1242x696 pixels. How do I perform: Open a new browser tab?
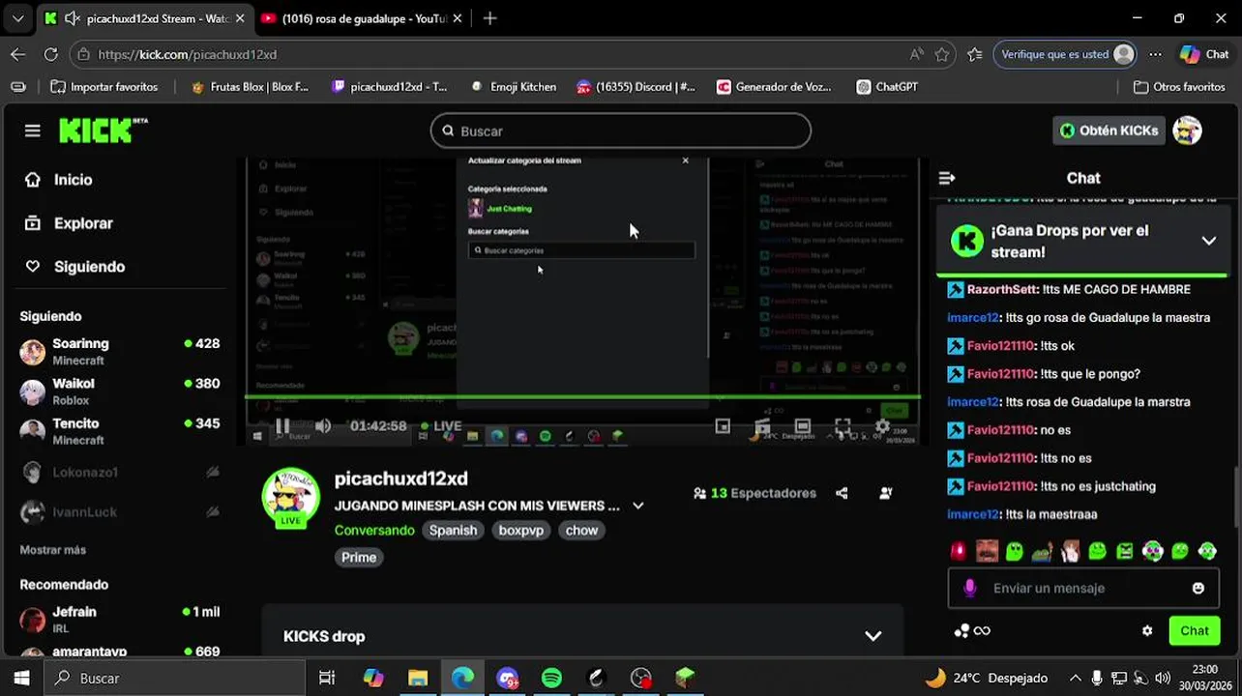click(490, 18)
